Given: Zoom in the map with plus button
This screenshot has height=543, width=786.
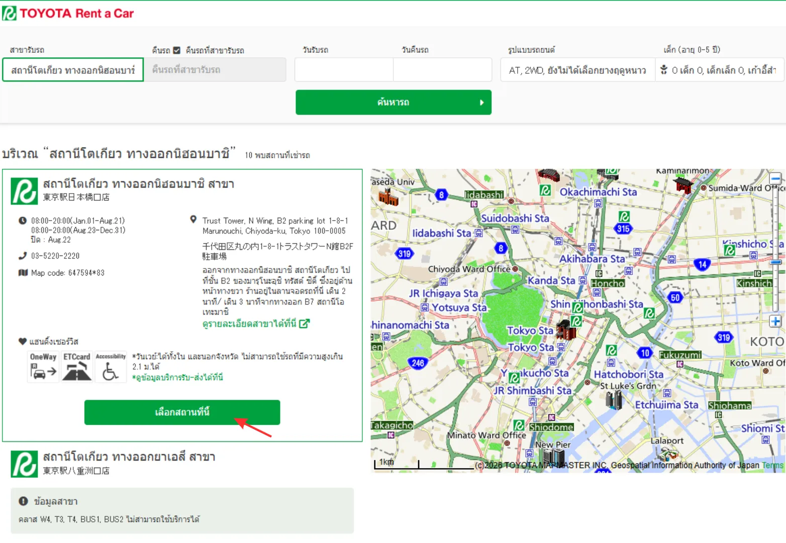Looking at the screenshot, I should click(x=775, y=321).
